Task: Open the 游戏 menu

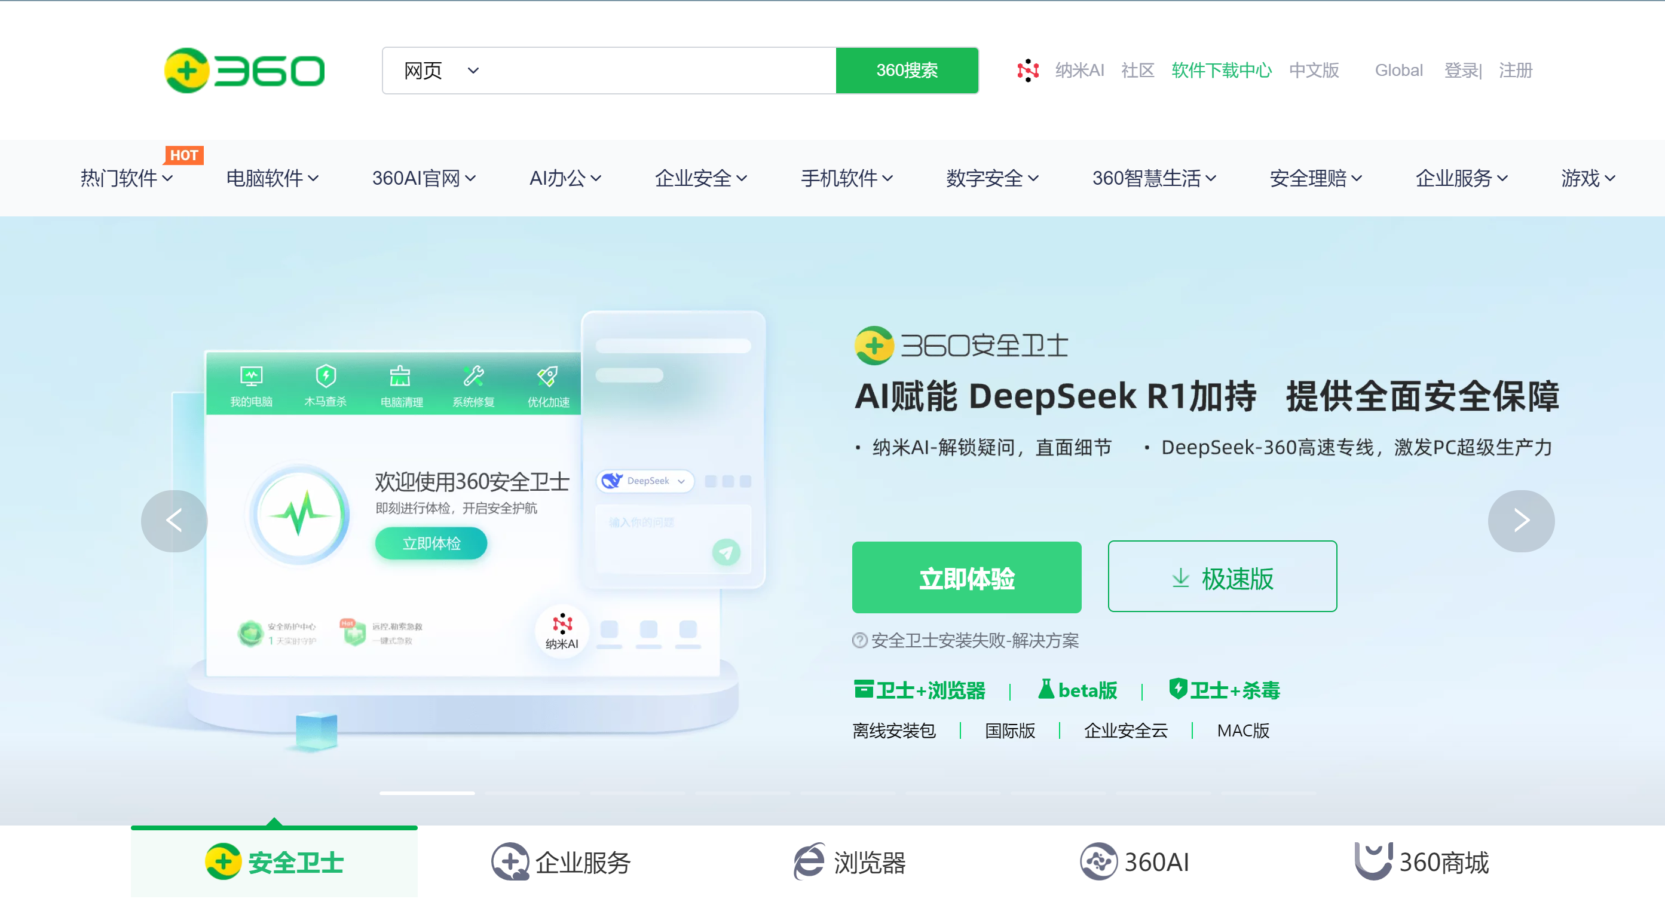Action: (1588, 178)
